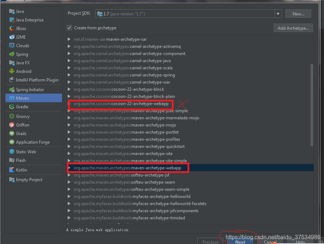
Task: Click the Cancel button
Action: [270, 241]
